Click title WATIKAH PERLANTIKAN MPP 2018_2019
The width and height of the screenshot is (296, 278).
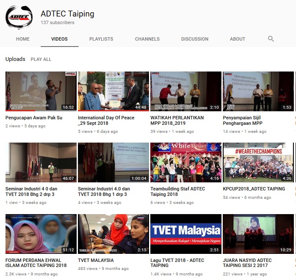pyautogui.click(x=177, y=120)
